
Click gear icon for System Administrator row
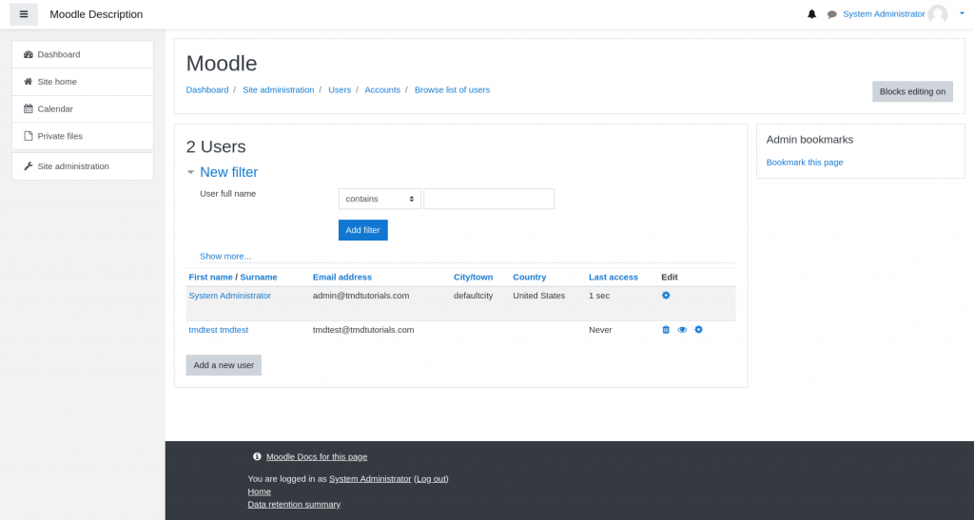pyautogui.click(x=666, y=296)
